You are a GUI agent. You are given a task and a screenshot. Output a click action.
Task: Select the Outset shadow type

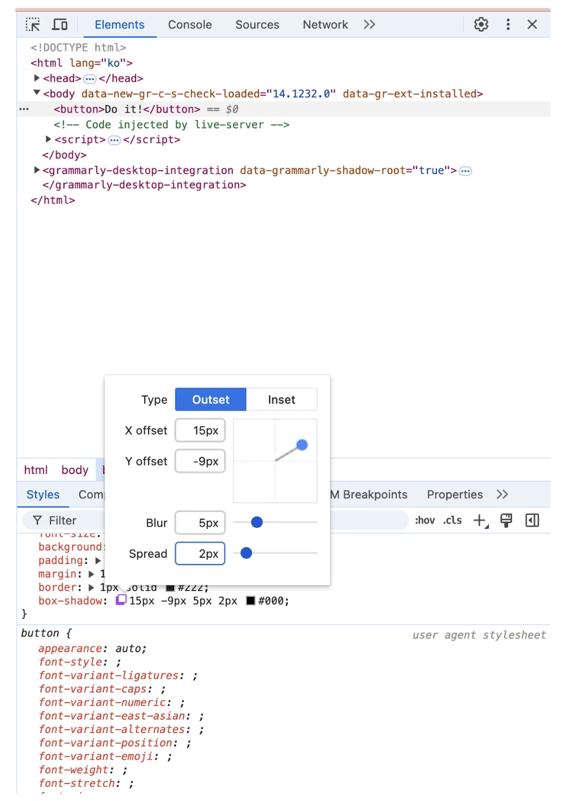pos(211,399)
